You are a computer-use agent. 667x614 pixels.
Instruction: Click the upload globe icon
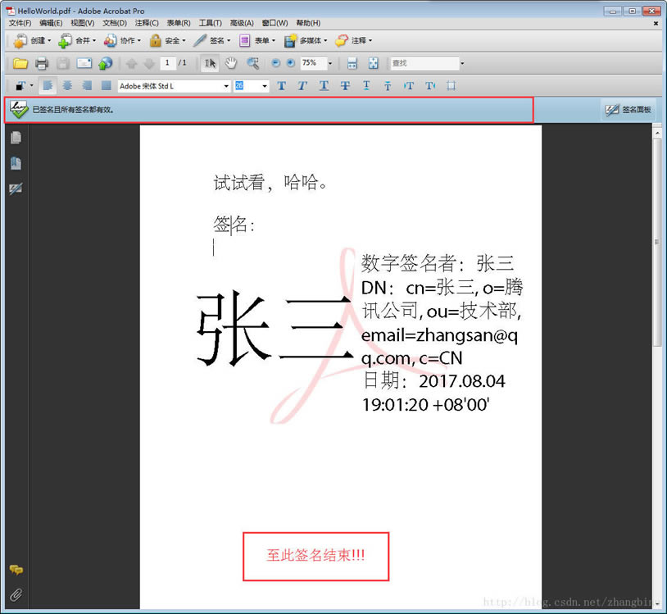(105, 63)
